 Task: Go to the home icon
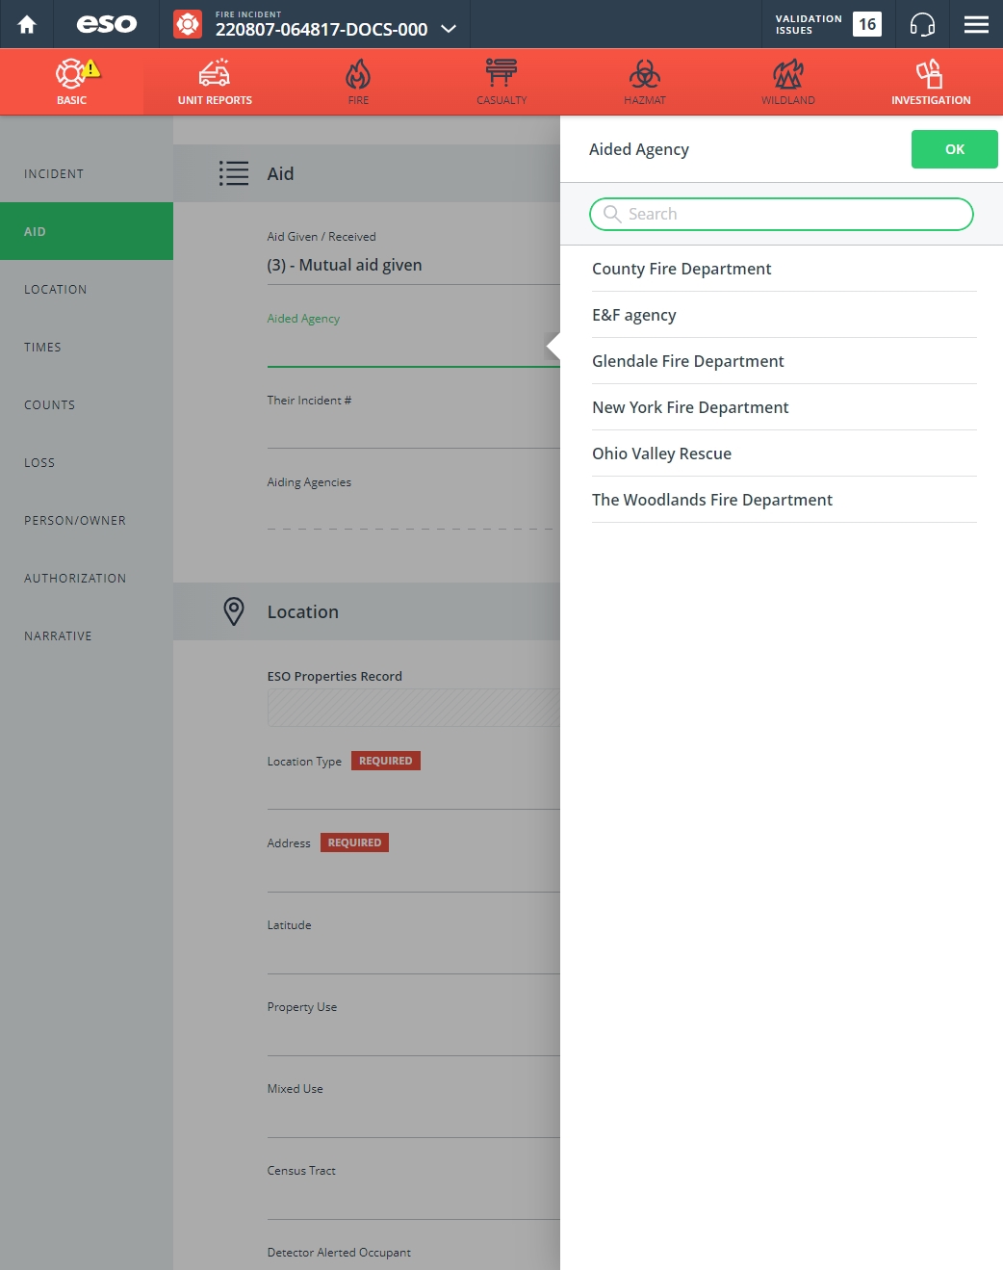[27, 24]
